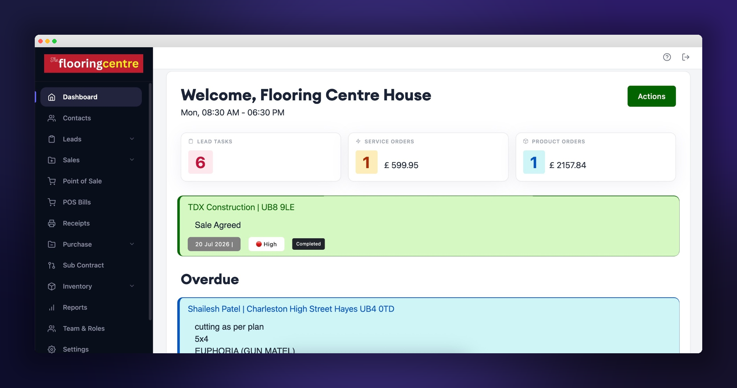The image size is (737, 388).
Task: Click the Contacts people icon
Action: pos(51,118)
